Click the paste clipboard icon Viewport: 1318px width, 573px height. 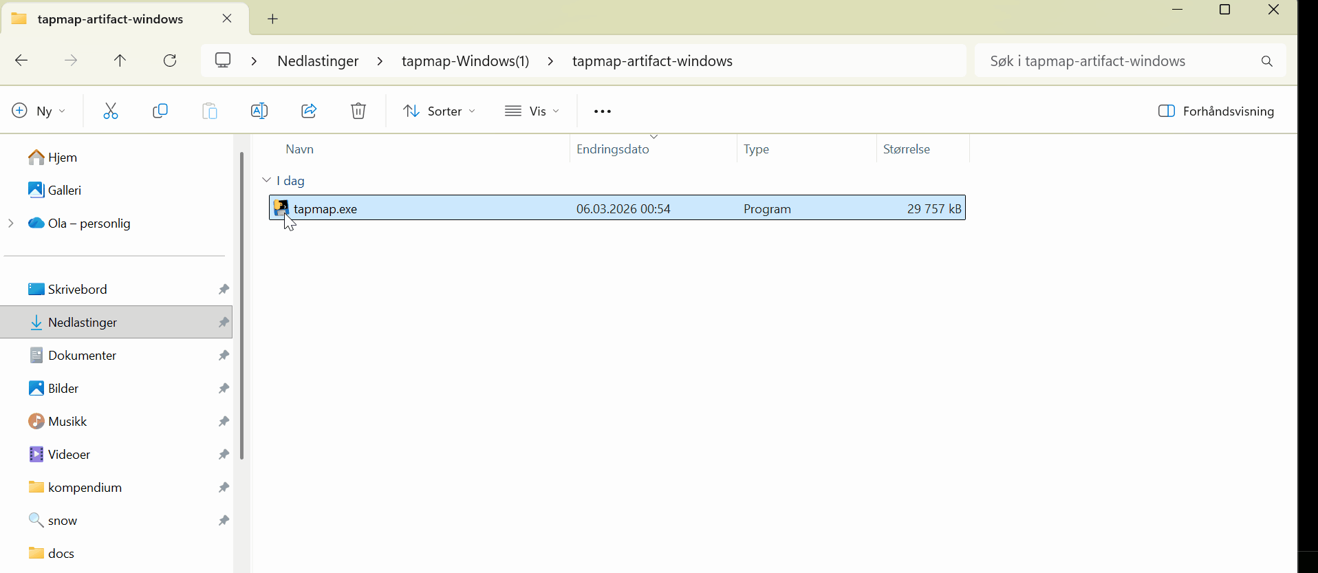click(x=210, y=111)
